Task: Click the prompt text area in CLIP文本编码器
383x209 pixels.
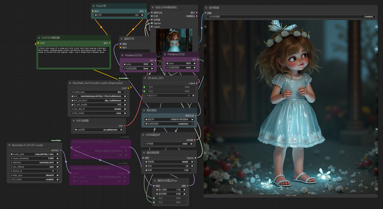Action: click(x=73, y=57)
